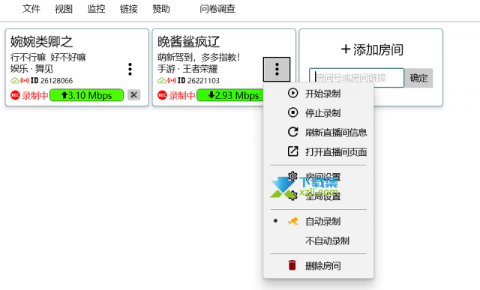Image resolution: width=480 pixels, height=290 pixels.
Task: Click the scissors clip icon on 婉婉类卿之 card
Action: pyautogui.click(x=133, y=95)
